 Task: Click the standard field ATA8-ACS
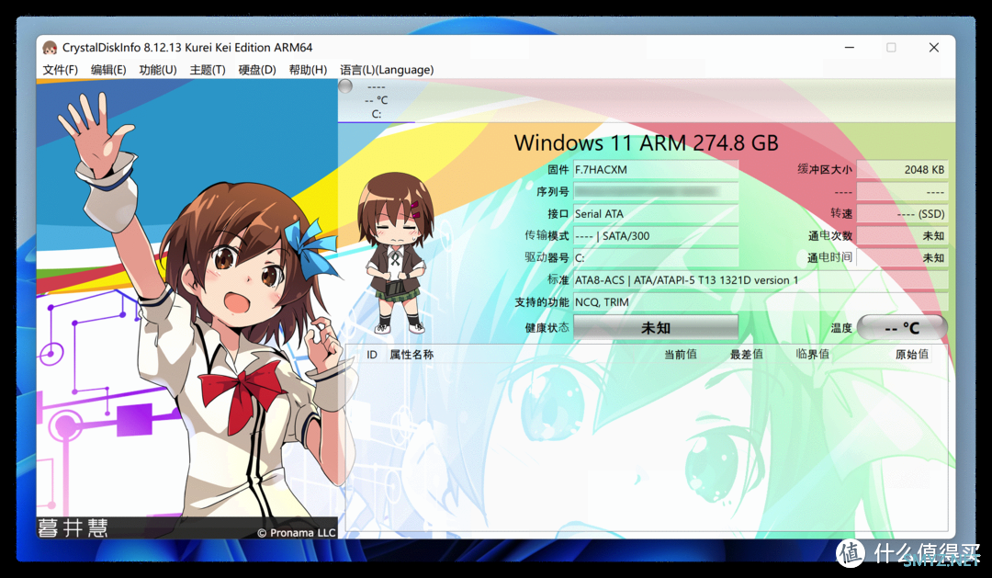(761, 280)
